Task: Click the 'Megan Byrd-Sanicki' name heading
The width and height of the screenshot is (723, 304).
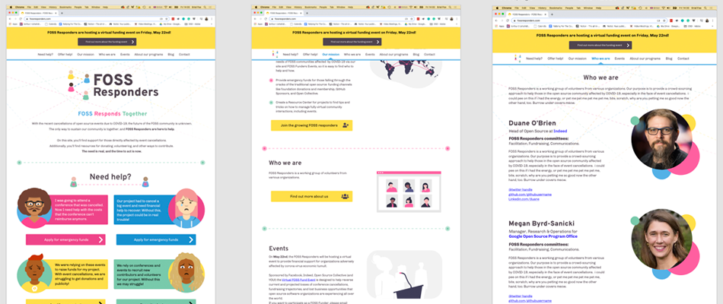Action: 540,223
